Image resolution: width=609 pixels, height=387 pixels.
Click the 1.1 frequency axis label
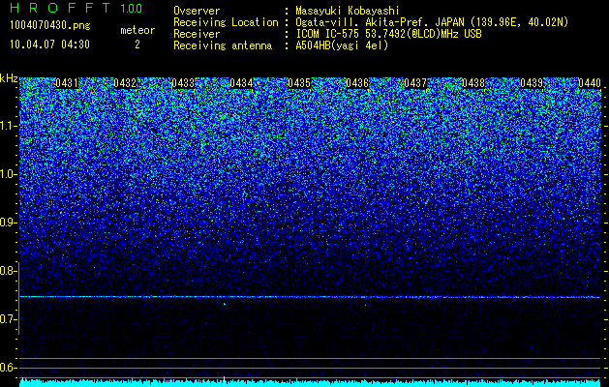[8, 126]
